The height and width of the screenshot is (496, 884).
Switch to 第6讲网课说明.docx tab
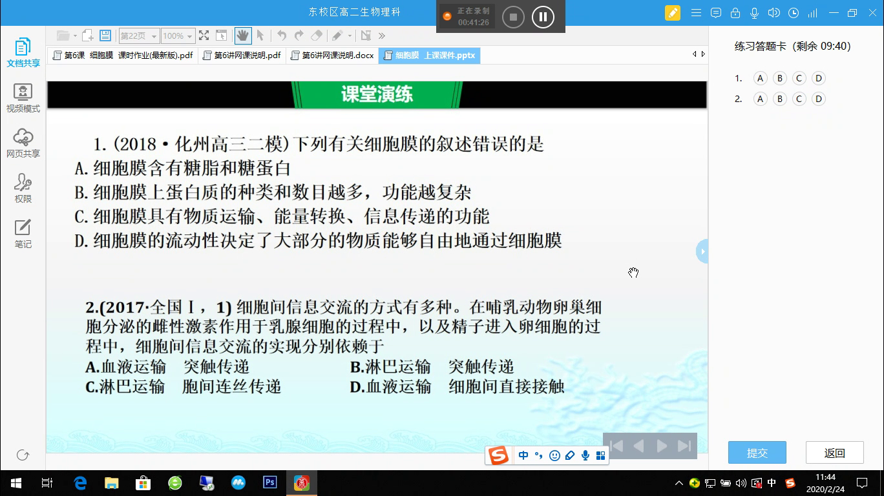(332, 56)
